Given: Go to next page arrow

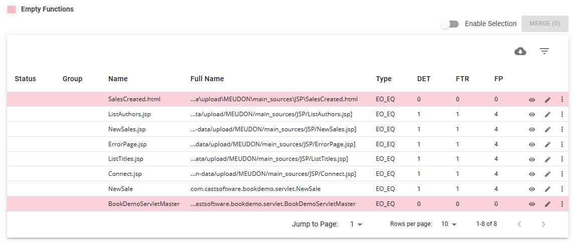Looking at the screenshot, I should tap(543, 224).
